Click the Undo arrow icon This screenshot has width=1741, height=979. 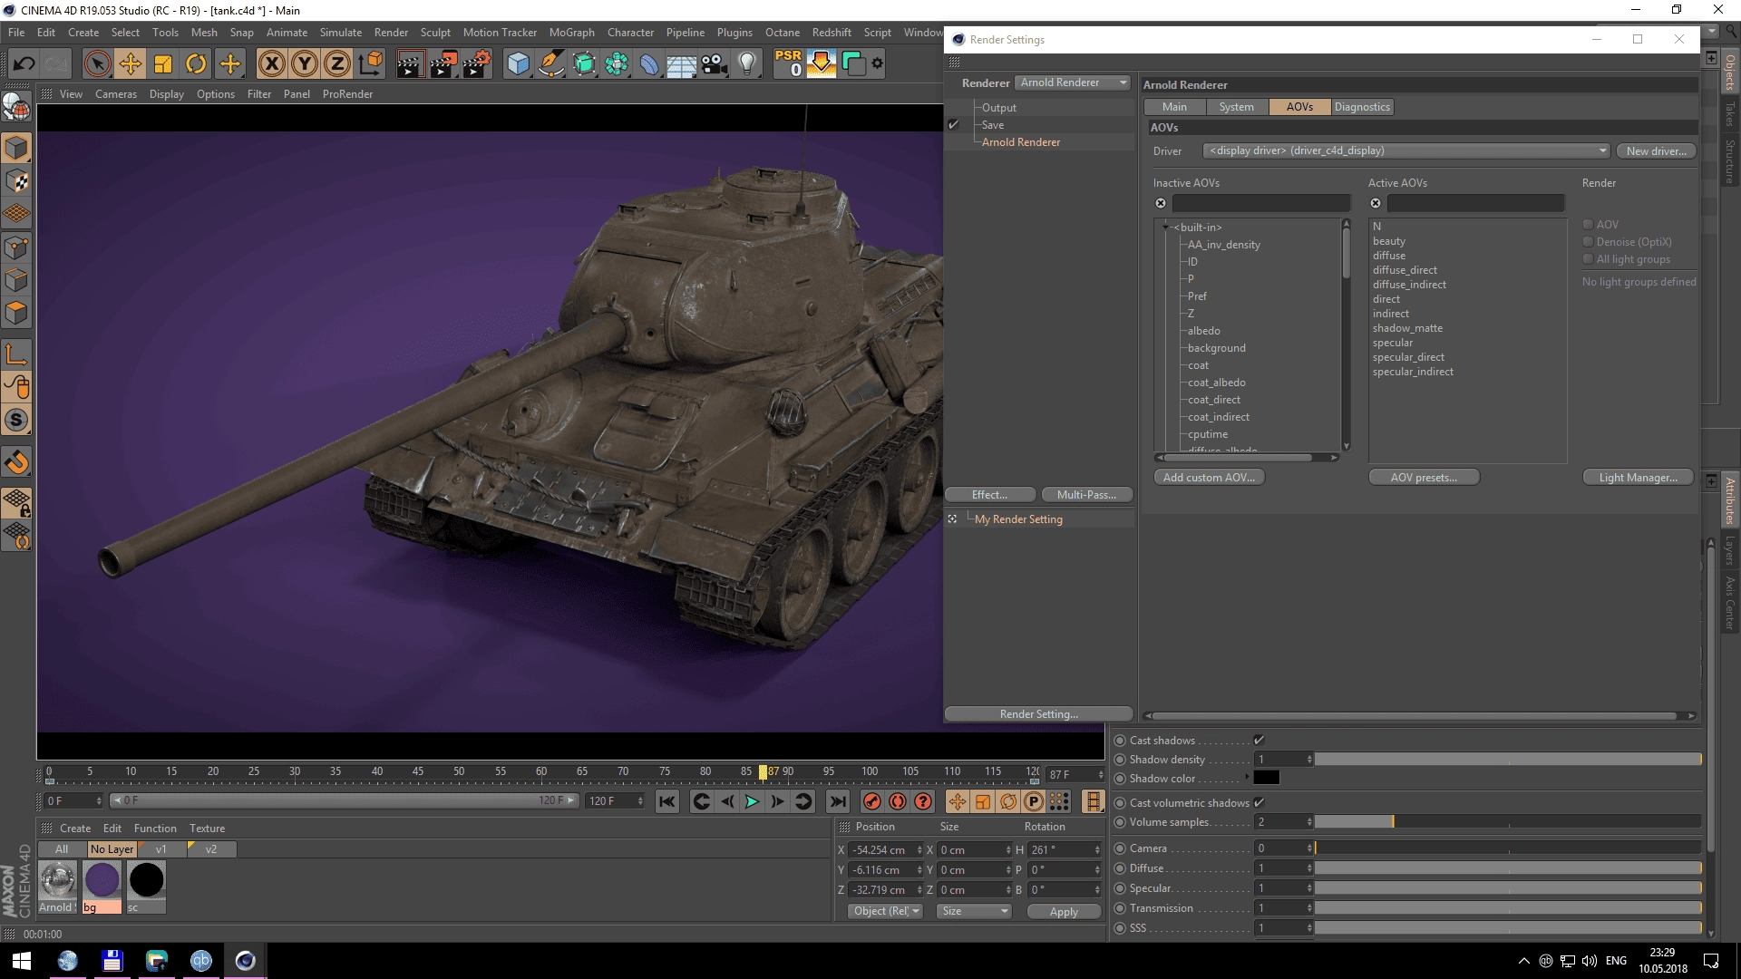click(24, 63)
